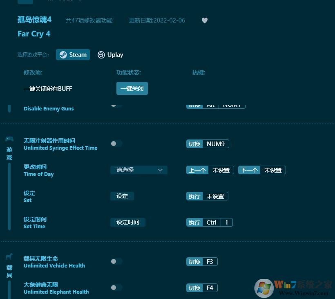Enable Unlimited Syringe Effect Time toggle
This screenshot has height=299, width=335.
(116, 144)
